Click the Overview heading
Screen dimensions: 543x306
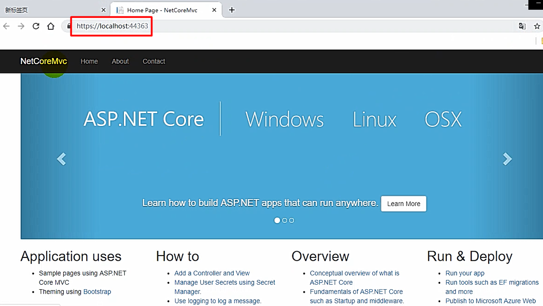[x=320, y=256]
